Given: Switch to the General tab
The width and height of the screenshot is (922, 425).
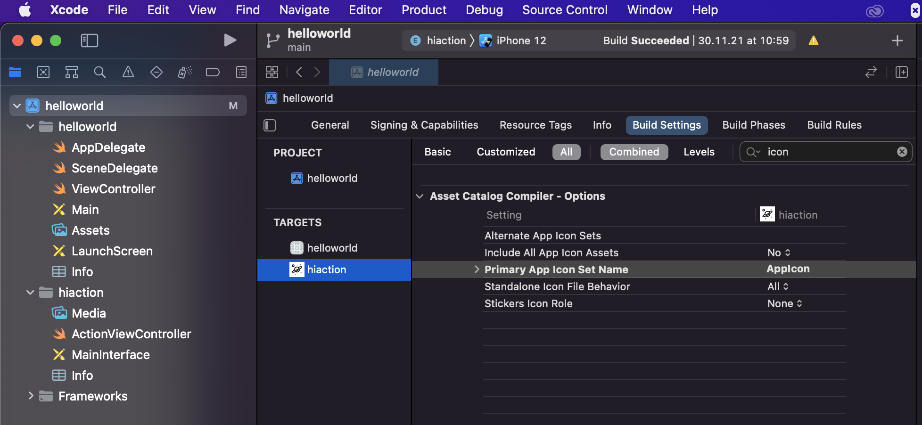Looking at the screenshot, I should 330,125.
